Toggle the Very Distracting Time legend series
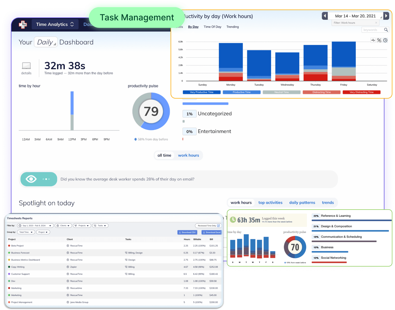395x310 pixels. (362, 92)
